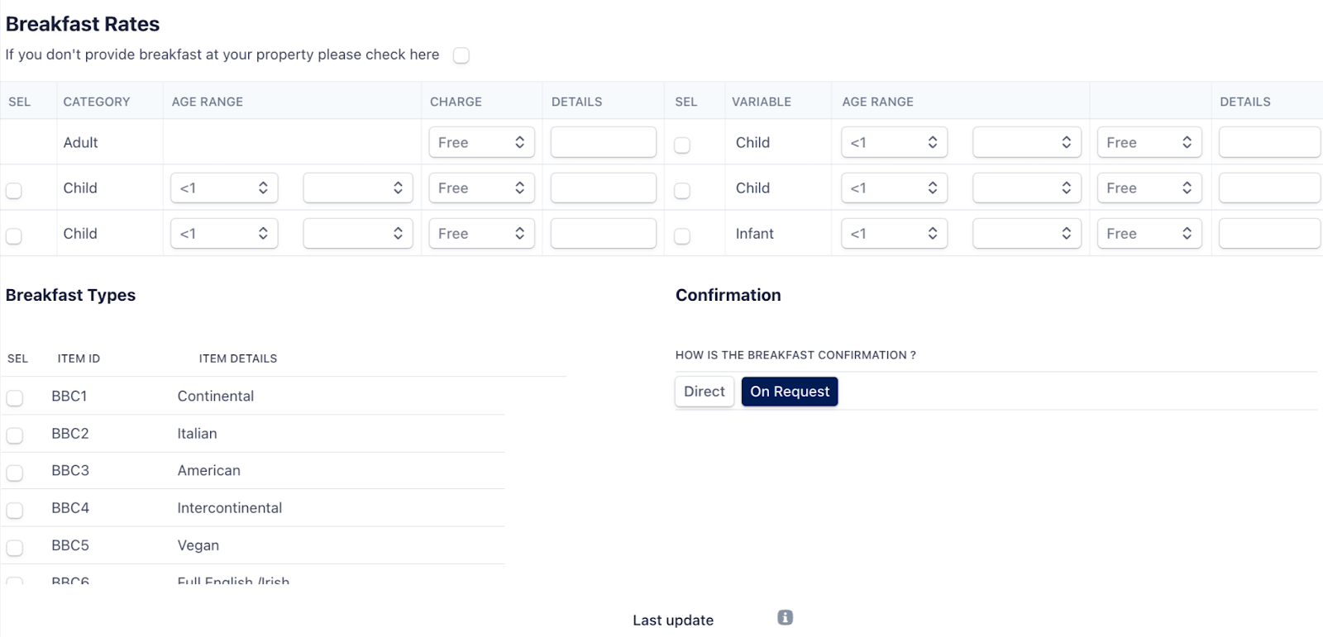Tick the Infant row selection checkbox
The height and width of the screenshot is (637, 1323).
[x=682, y=236]
